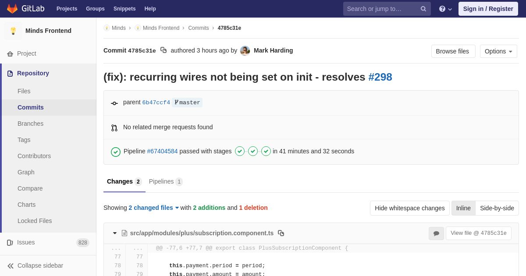Viewport: 526px width, 276px height.
Task: Click the Issues 828 count badge
Action: [x=83, y=243]
